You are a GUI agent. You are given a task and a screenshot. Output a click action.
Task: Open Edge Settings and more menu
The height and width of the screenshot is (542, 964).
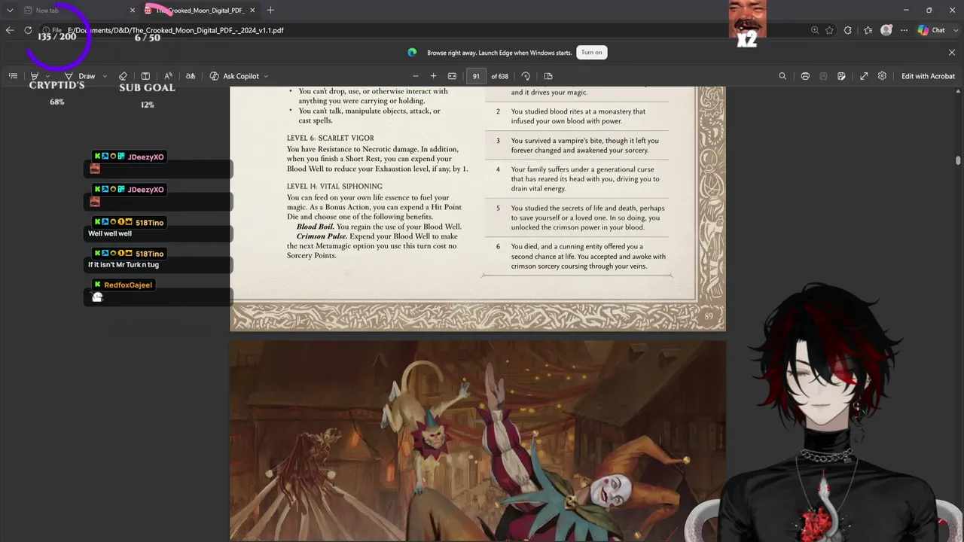tap(905, 30)
